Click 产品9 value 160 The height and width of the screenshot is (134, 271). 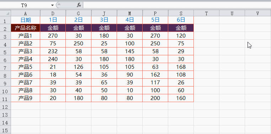pos(181,98)
